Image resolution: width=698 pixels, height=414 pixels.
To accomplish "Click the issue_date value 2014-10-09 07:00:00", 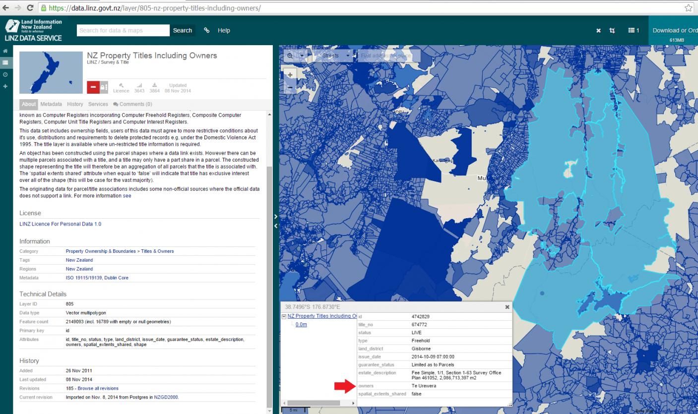I will tap(433, 357).
